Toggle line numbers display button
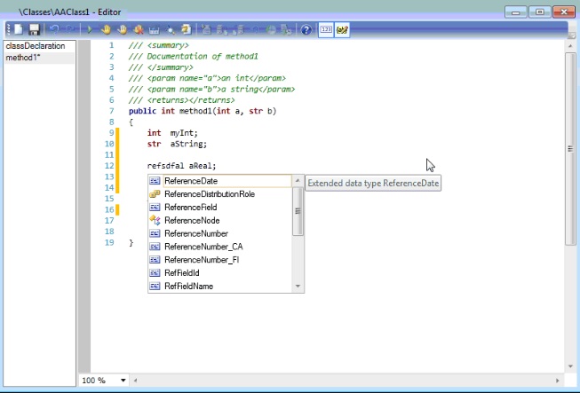The width and height of the screenshot is (580, 393). tap(326, 29)
